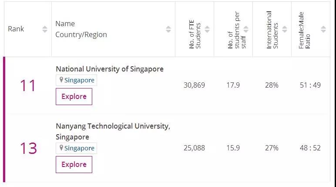The width and height of the screenshot is (336, 187).
Task: Sort by Female:Male Ratio arrows
Action: pyautogui.click(x=323, y=29)
